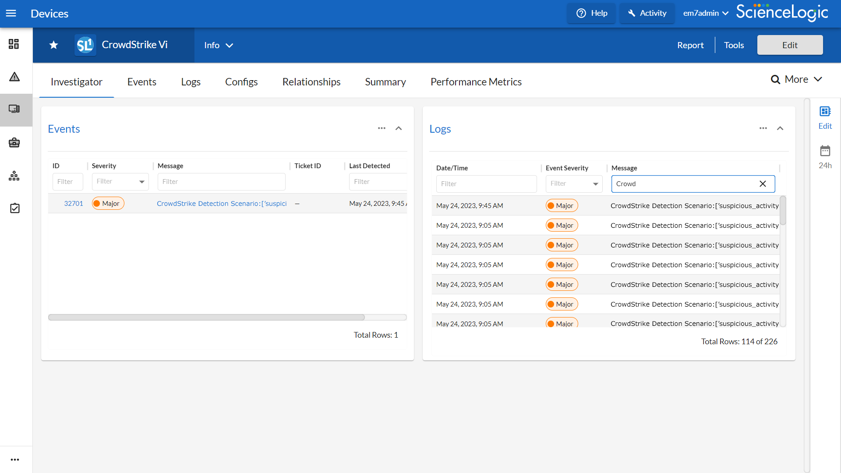The width and height of the screenshot is (841, 473).
Task: Click the Dashboards sidebar icon
Action: [x=14, y=44]
